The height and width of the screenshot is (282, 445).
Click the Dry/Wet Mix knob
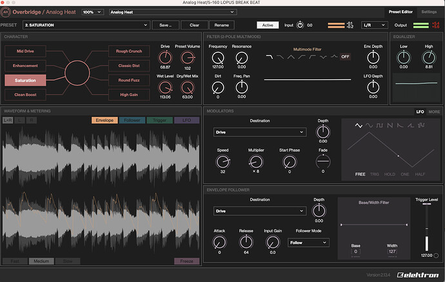click(x=187, y=88)
